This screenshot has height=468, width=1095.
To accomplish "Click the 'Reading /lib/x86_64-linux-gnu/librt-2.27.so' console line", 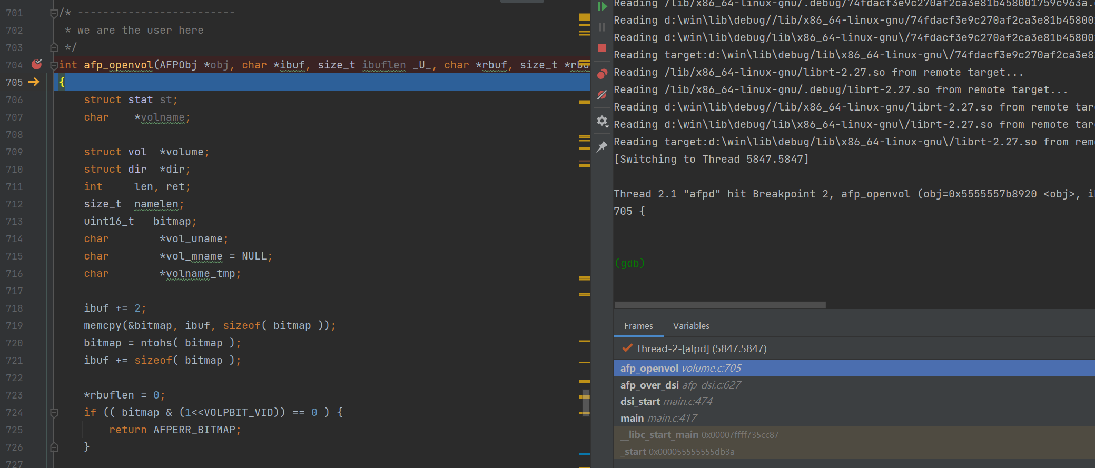I will [x=818, y=72].
